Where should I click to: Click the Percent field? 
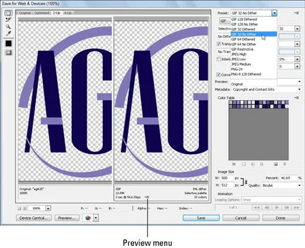288,178
